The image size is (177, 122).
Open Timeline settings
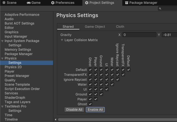tap(11, 120)
